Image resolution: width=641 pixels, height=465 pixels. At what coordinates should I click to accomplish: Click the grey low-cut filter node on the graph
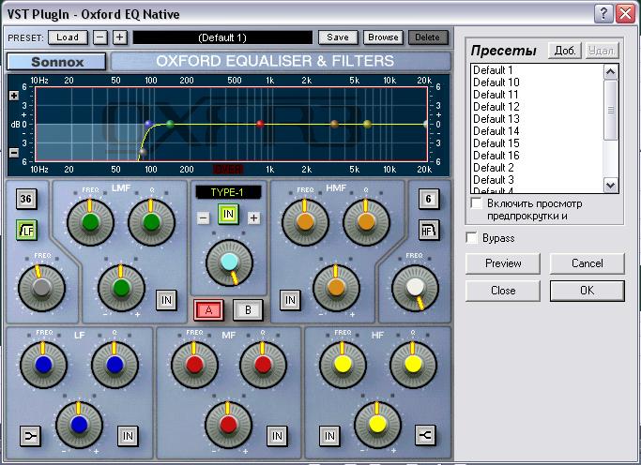click(143, 153)
